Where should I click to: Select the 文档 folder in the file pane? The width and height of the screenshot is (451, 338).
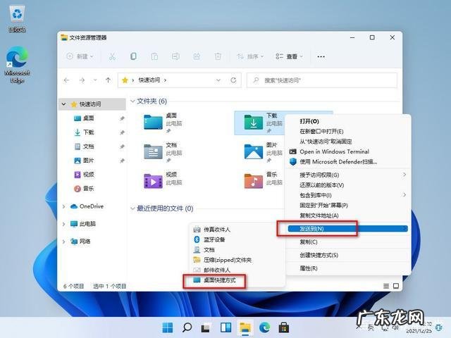click(164, 152)
